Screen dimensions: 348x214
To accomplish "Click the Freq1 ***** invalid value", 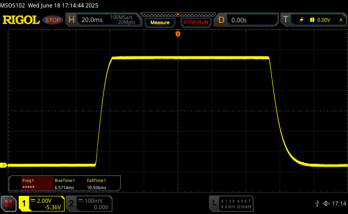I will click(29, 188).
